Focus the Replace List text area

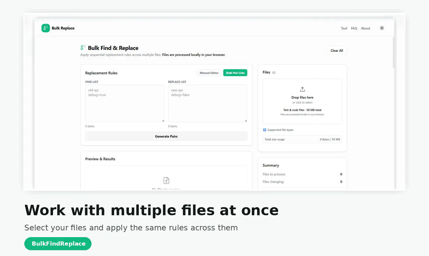pyautogui.click(x=208, y=103)
